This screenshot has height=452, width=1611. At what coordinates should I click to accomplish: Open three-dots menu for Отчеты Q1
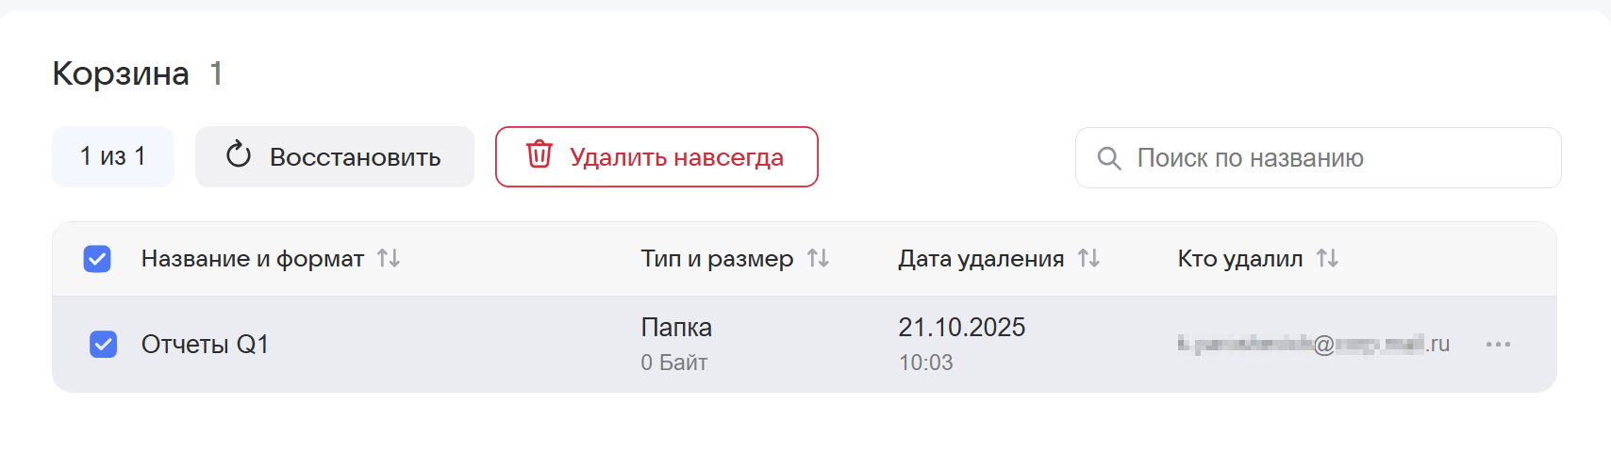1498,345
